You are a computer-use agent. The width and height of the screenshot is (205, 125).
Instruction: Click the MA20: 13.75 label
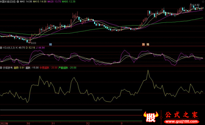click(54, 2)
